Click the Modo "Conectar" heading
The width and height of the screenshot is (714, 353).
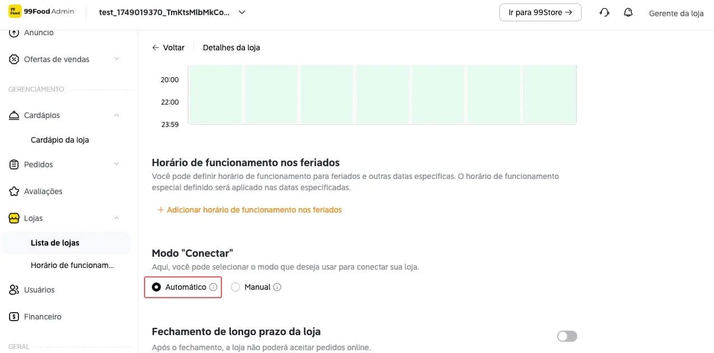tap(192, 253)
